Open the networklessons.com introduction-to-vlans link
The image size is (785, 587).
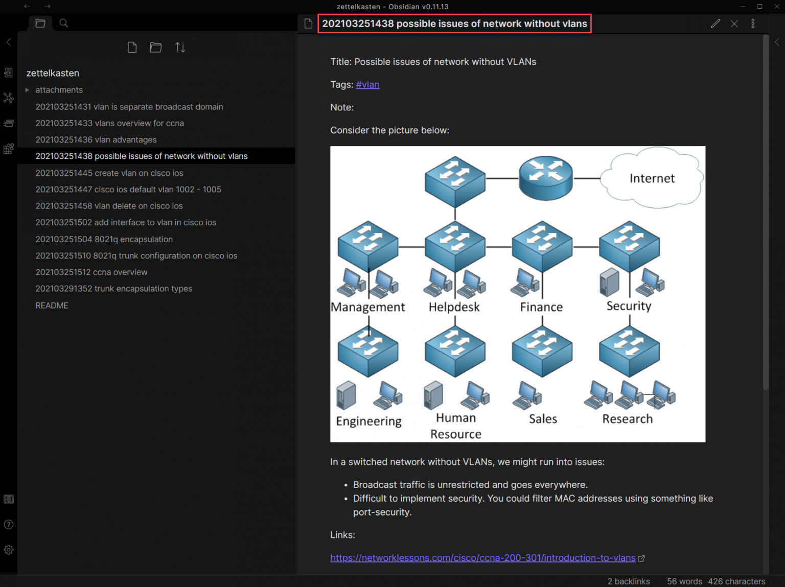coord(482,558)
